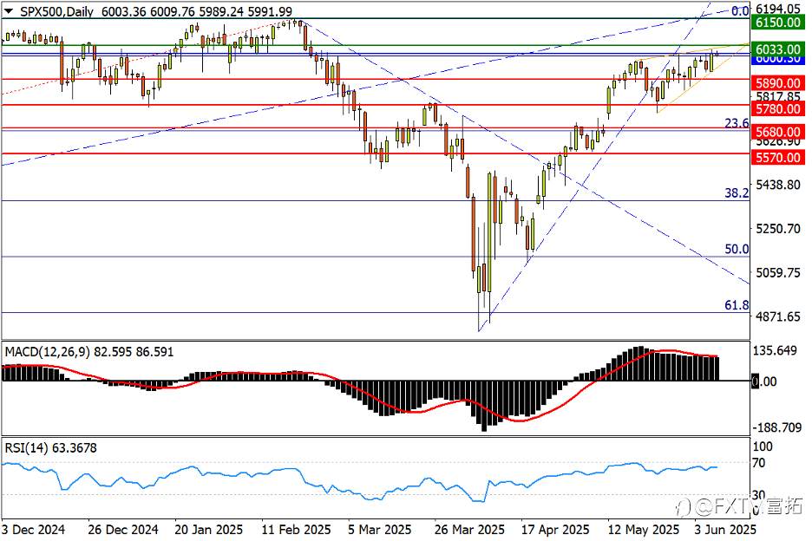The width and height of the screenshot is (812, 541).
Task: Click the 50.0 Fibonacci level label
Action: click(737, 249)
